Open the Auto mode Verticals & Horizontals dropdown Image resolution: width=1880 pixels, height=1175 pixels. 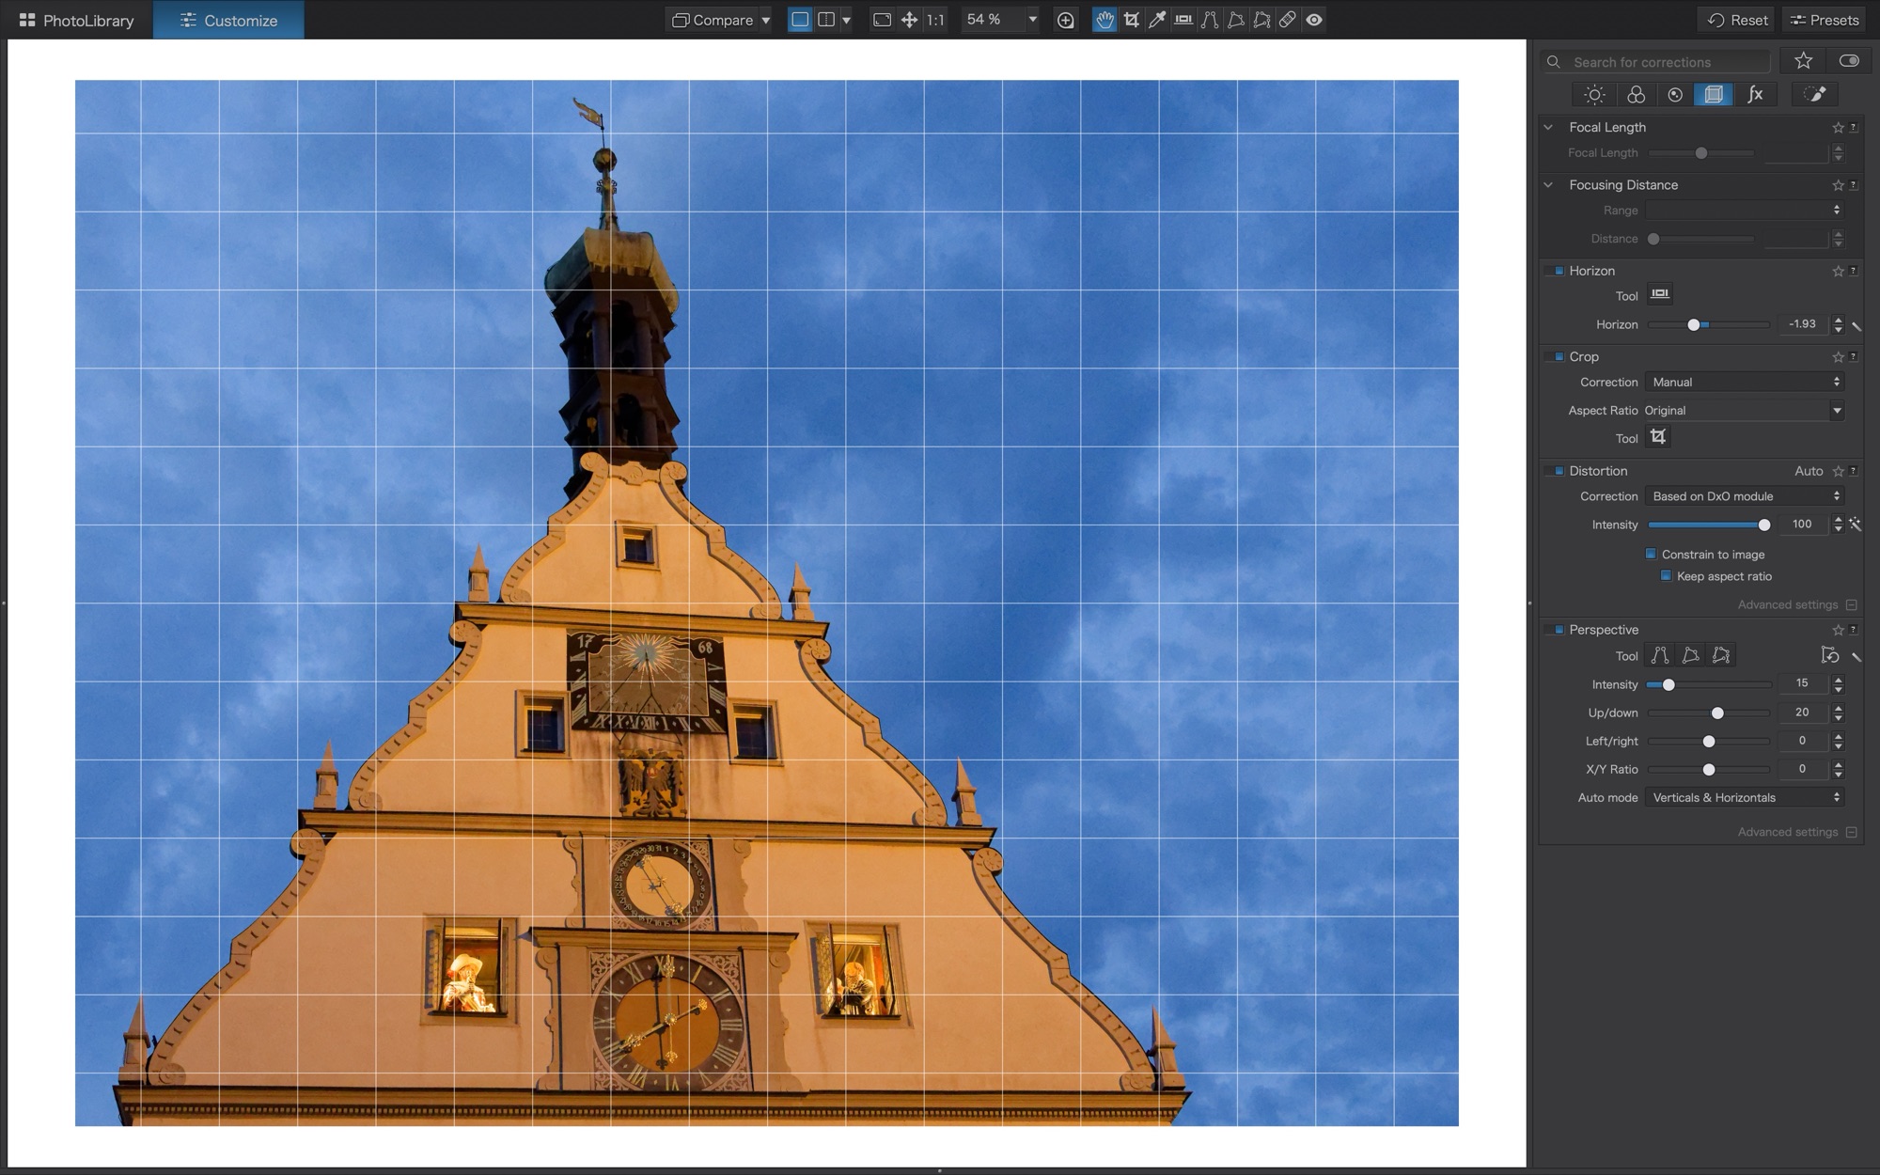tap(1745, 797)
